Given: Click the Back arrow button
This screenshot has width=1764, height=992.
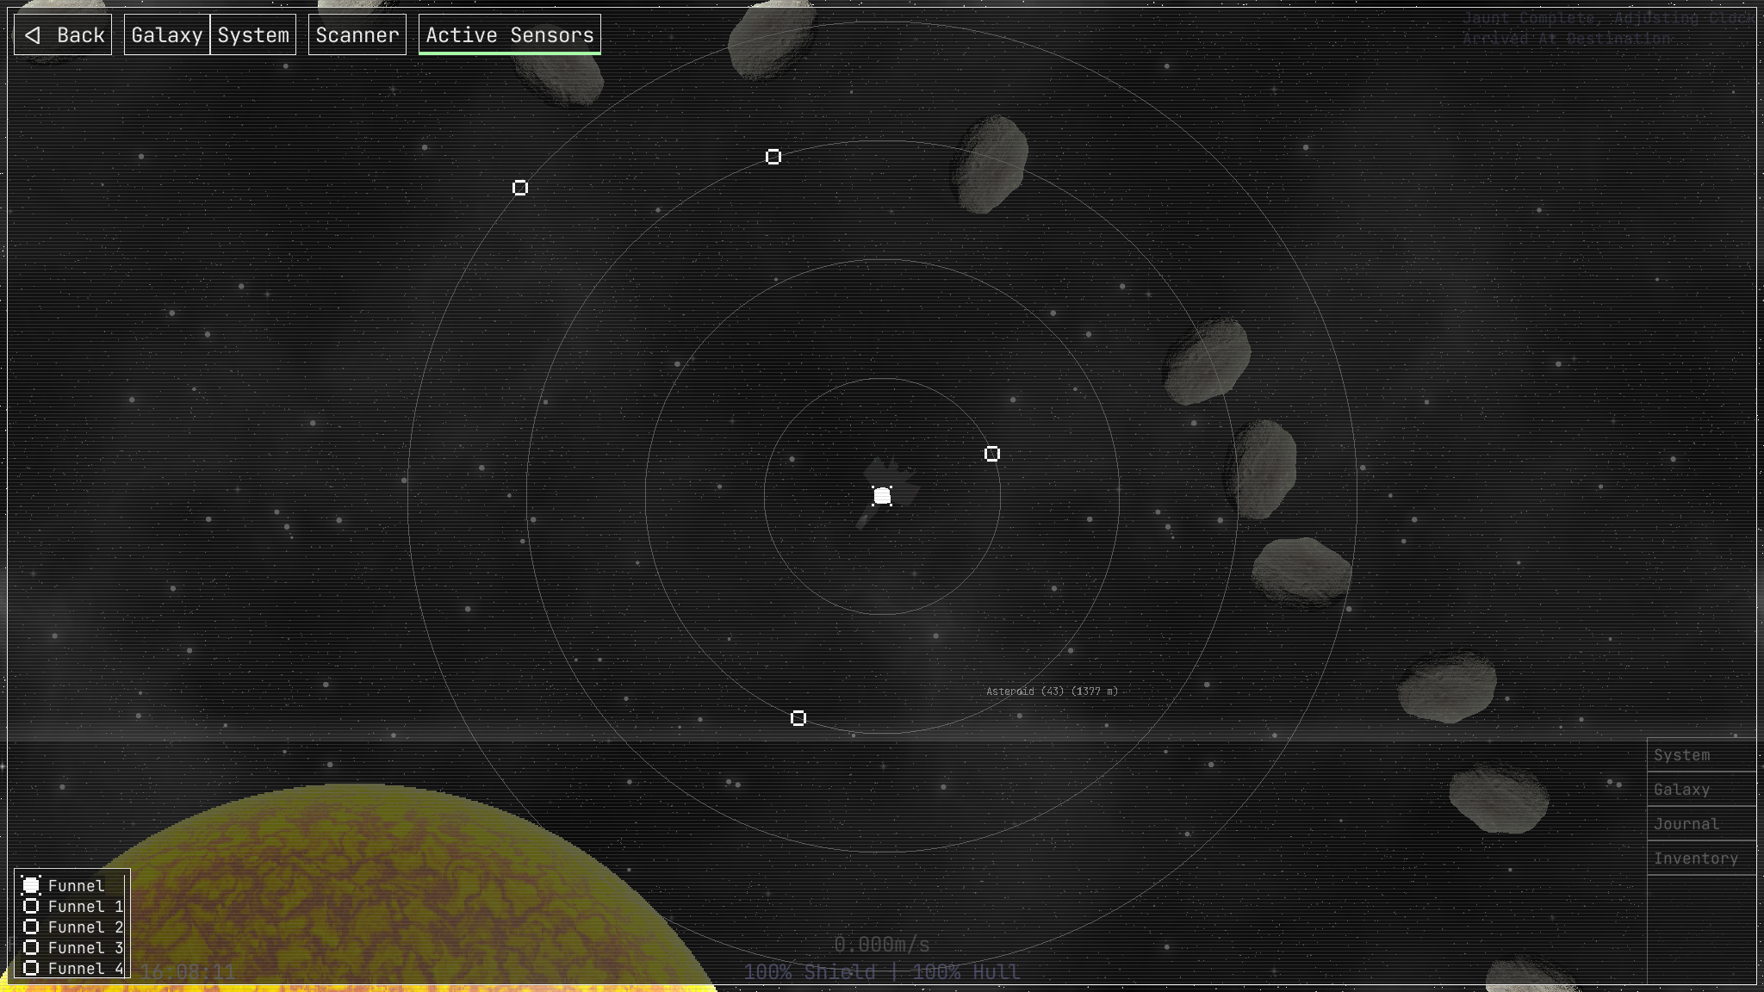Looking at the screenshot, I should pos(63,35).
